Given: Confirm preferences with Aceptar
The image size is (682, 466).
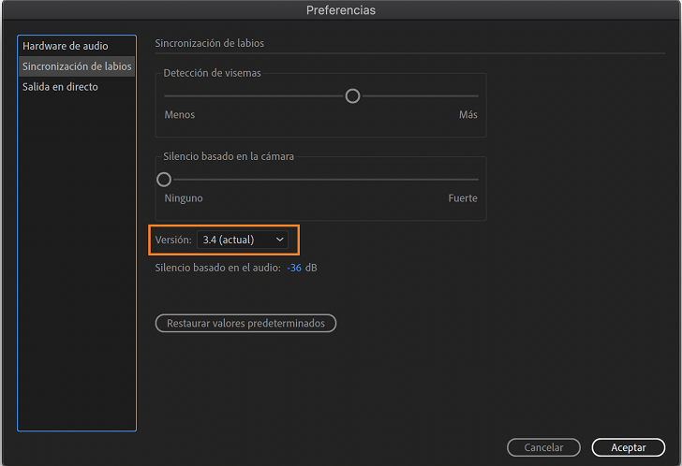Looking at the screenshot, I should 629,447.
